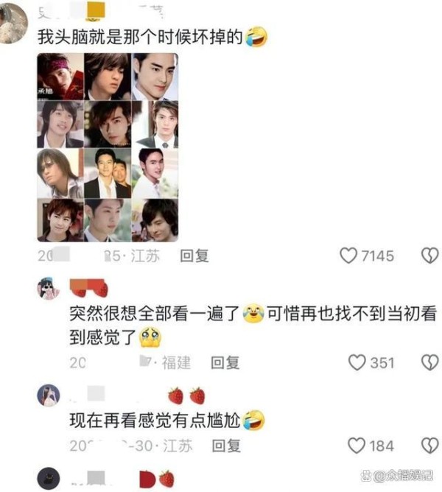This screenshot has width=442, height=492.
Task: Reply to the top Jiangsu comment
Action: [x=194, y=256]
